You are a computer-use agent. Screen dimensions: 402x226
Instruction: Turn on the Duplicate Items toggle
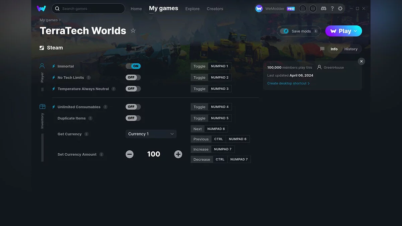click(x=133, y=118)
